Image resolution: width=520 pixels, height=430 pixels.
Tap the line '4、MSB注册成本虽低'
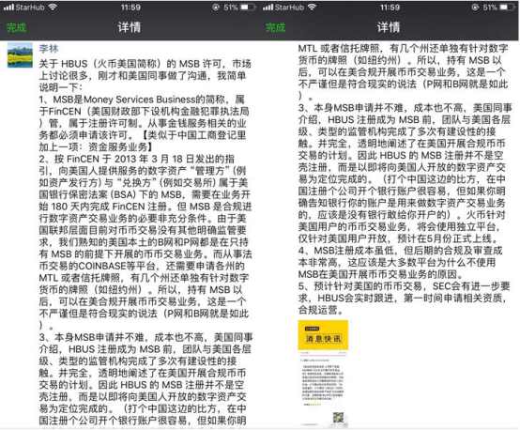click(x=400, y=250)
